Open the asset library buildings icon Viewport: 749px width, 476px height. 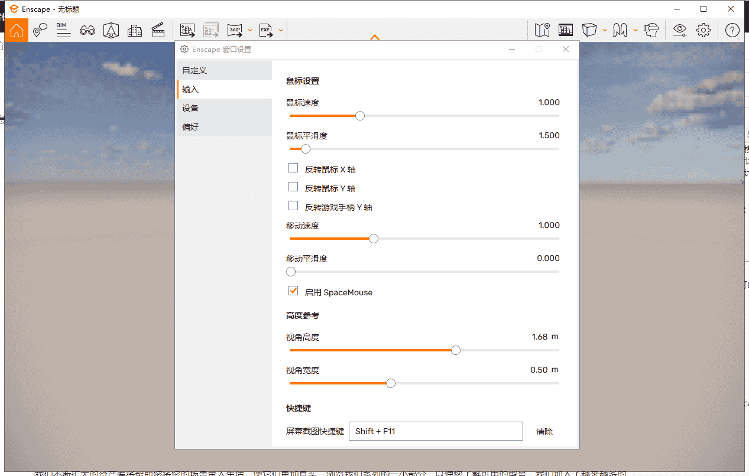pos(135,30)
